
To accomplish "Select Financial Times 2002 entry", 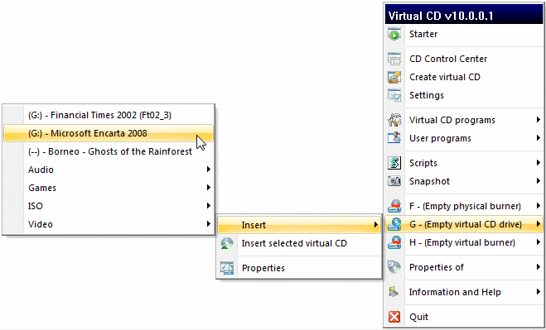I will 109,115.
